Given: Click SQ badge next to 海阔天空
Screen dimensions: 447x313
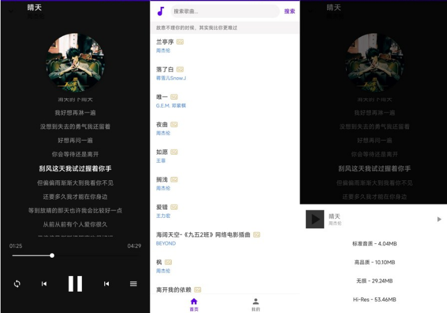Looking at the screenshot, I should pos(256,235).
